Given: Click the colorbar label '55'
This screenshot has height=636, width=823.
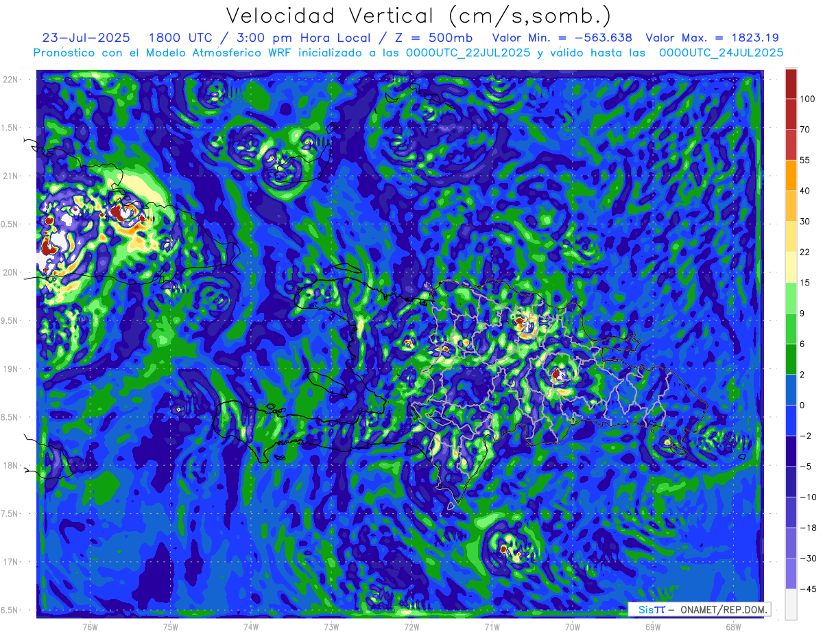Looking at the screenshot, I should (805, 160).
